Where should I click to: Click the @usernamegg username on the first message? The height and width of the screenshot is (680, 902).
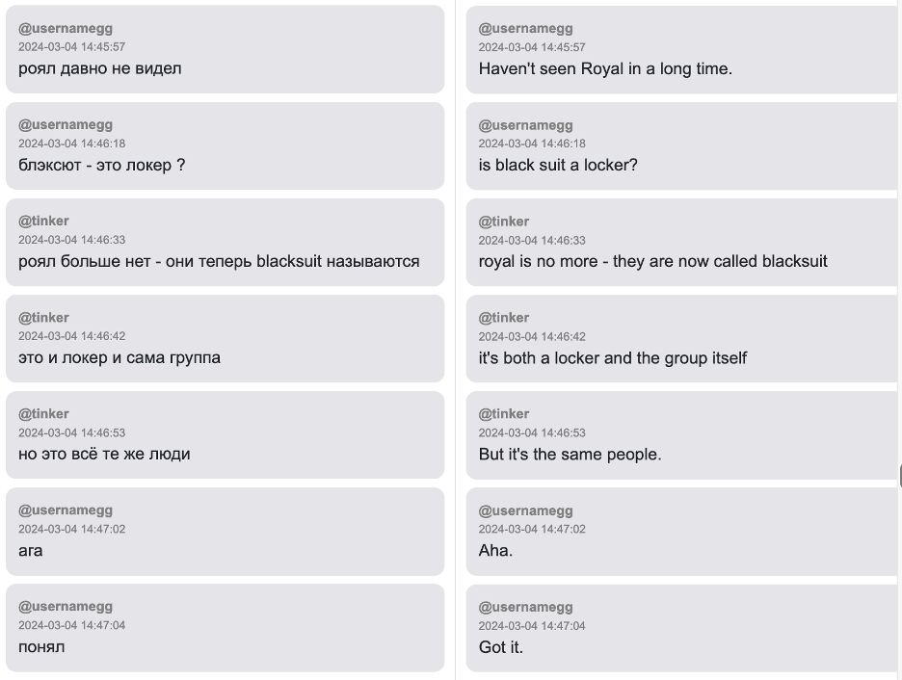tap(64, 28)
